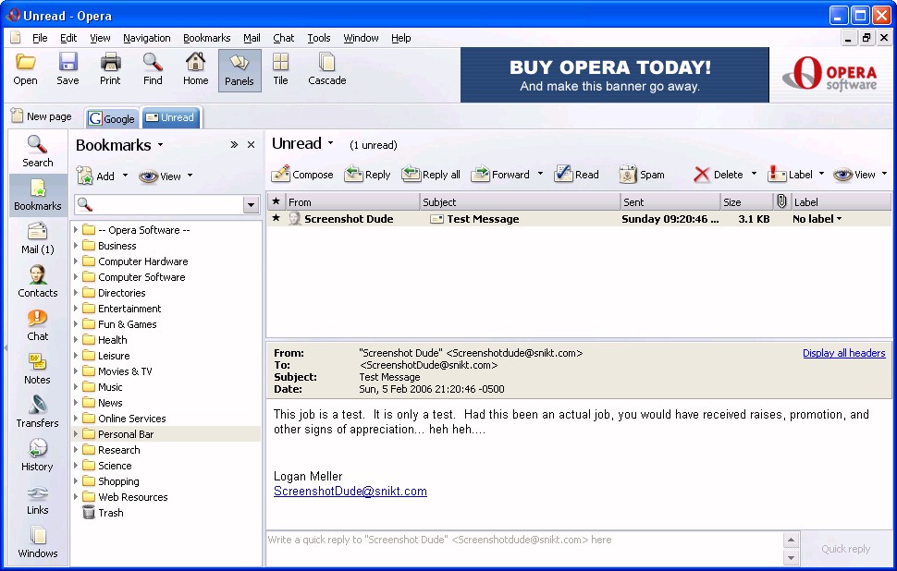The width and height of the screenshot is (897, 571).
Task: Mark the message as Spam
Action: (629, 174)
